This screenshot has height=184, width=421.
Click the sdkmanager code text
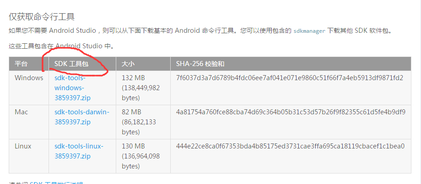309,31
